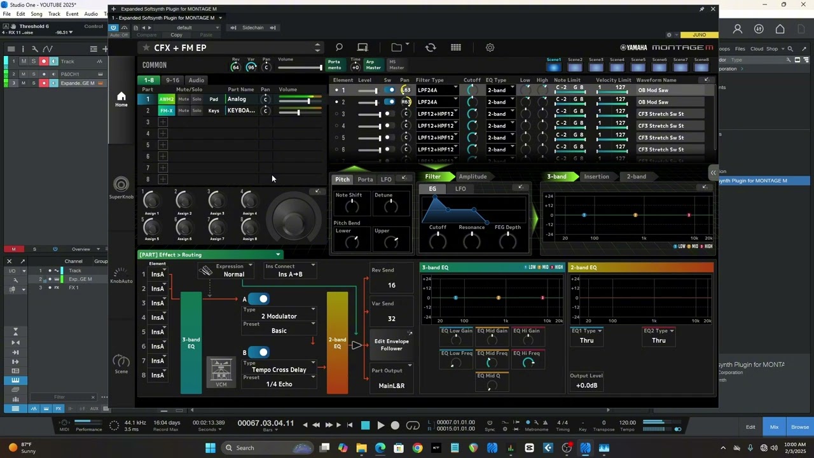This screenshot has width=814, height=458.
Task: Click the Record button in transport
Action: (395, 426)
